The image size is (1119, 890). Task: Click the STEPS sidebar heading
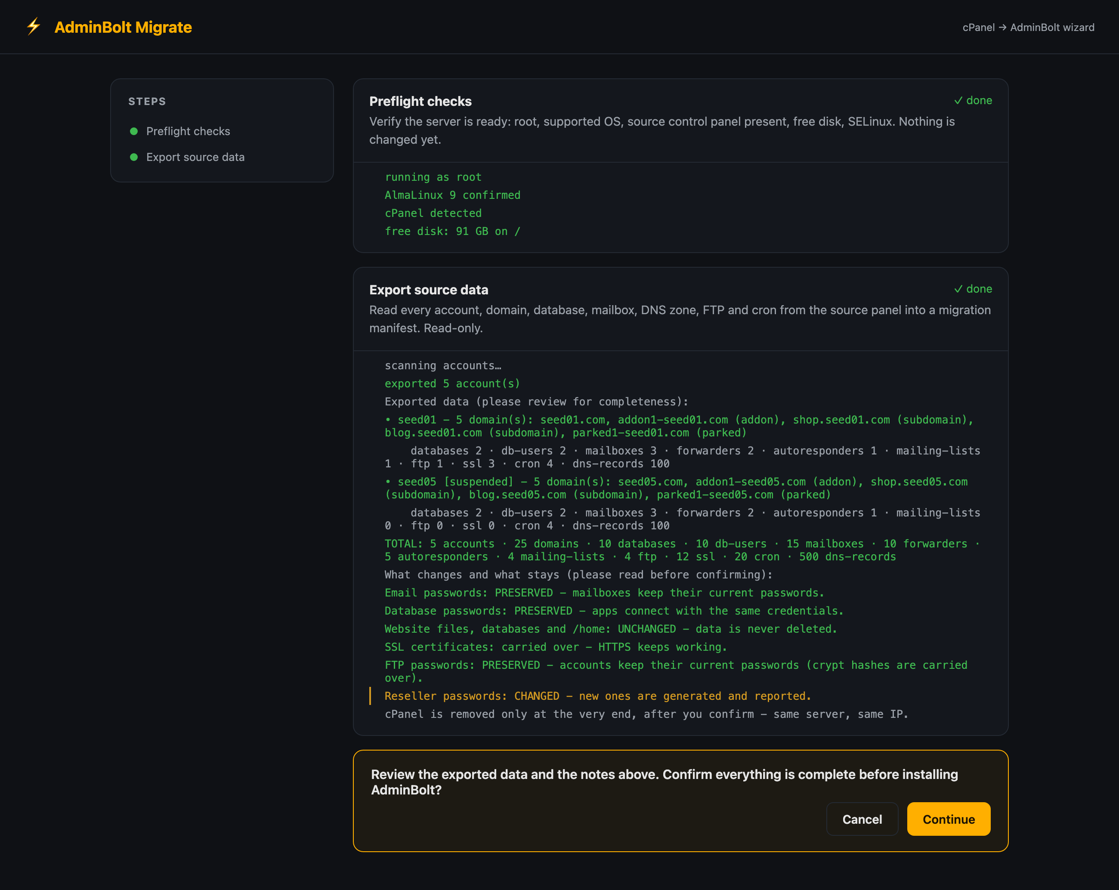tap(147, 101)
